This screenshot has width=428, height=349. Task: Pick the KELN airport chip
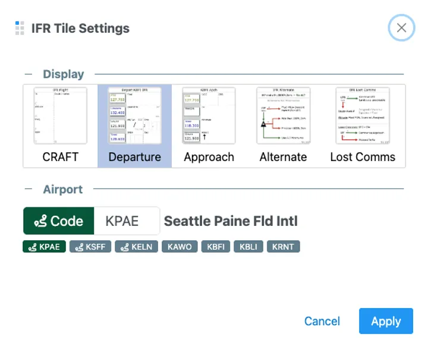136,246
